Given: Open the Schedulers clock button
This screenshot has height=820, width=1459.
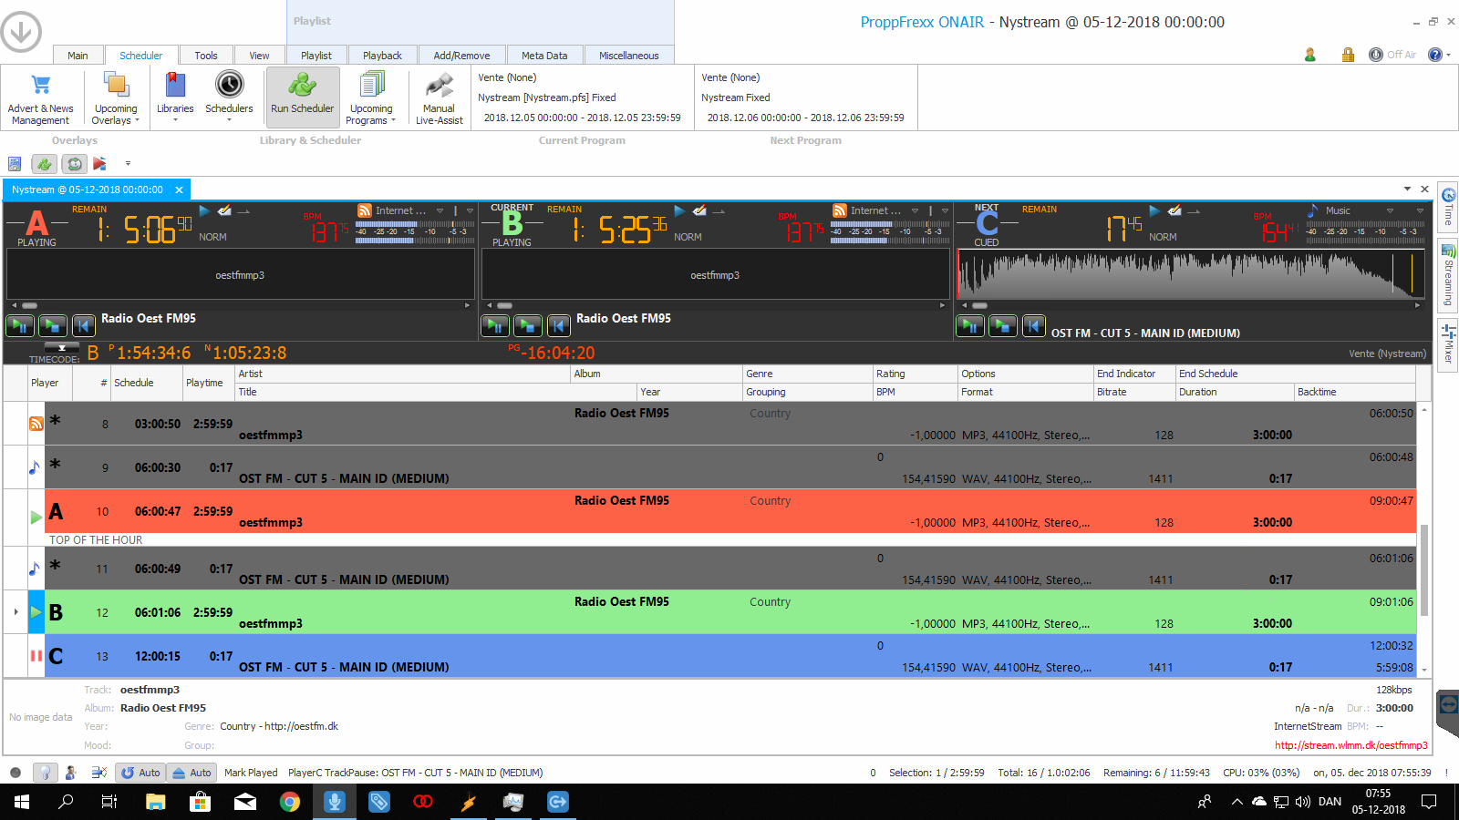Looking at the screenshot, I should [229, 98].
